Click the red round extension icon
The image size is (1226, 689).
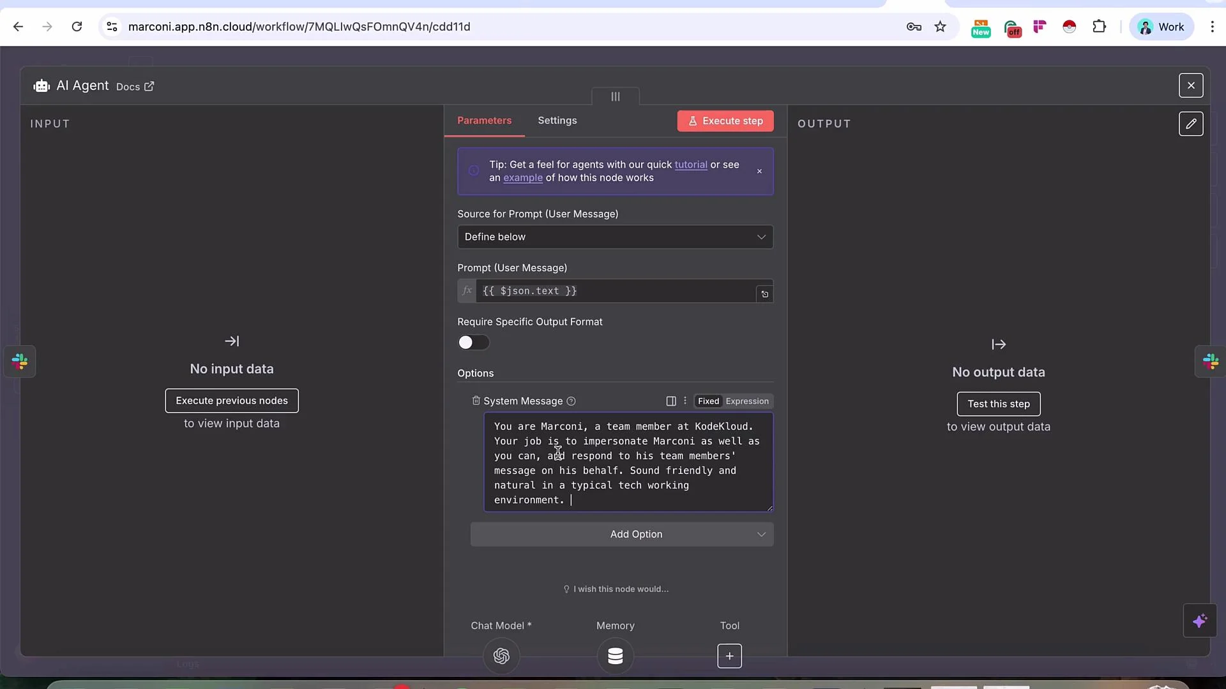pyautogui.click(x=1070, y=27)
